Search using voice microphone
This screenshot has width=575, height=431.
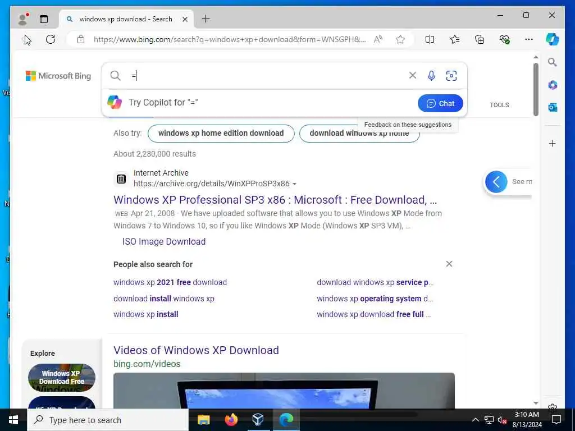(x=432, y=76)
